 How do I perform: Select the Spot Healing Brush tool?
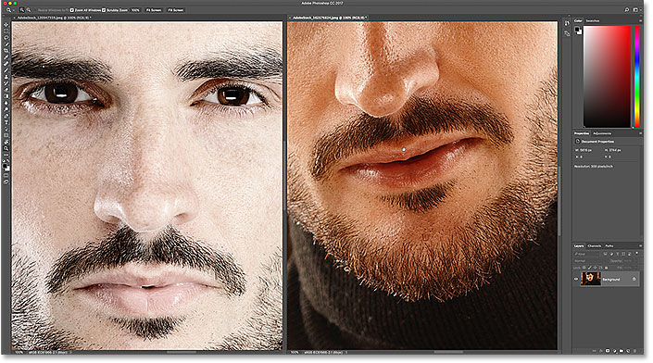pos(6,63)
